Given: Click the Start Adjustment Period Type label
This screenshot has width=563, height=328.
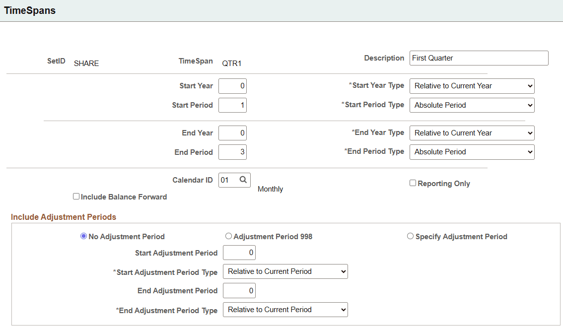Looking at the screenshot, I should pyautogui.click(x=165, y=272).
